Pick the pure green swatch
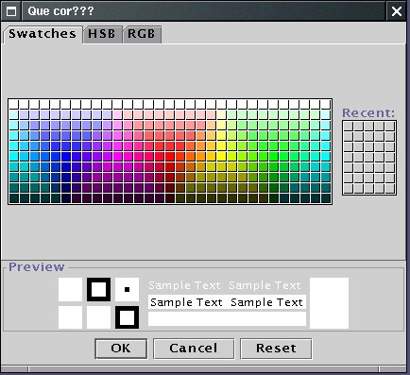 click(x=273, y=157)
